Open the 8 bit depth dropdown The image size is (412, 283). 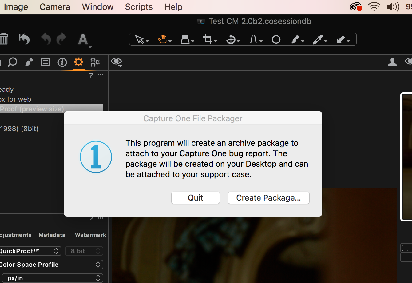84,251
